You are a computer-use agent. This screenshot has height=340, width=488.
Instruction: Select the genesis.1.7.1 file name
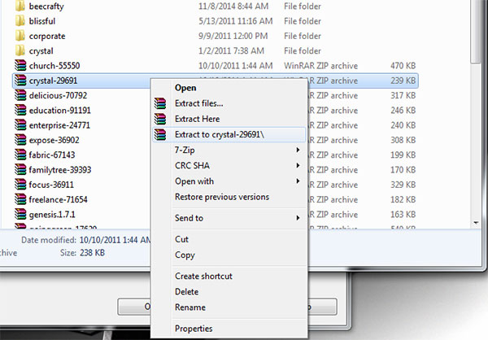tap(52, 215)
